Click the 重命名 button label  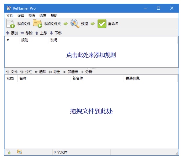[x=113, y=24]
